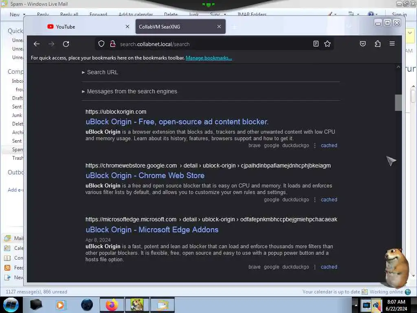The image size is (417, 313).
Task: Select Trash folder in Windows Live Mail
Action: tap(18, 158)
